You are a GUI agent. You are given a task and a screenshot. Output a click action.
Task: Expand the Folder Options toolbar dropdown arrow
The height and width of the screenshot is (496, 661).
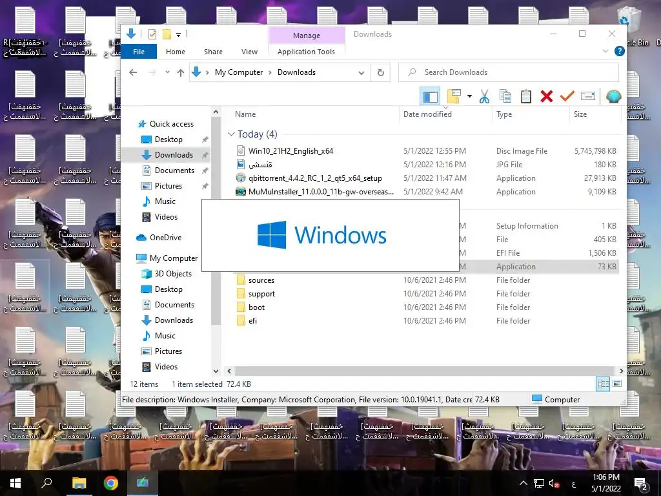469,97
